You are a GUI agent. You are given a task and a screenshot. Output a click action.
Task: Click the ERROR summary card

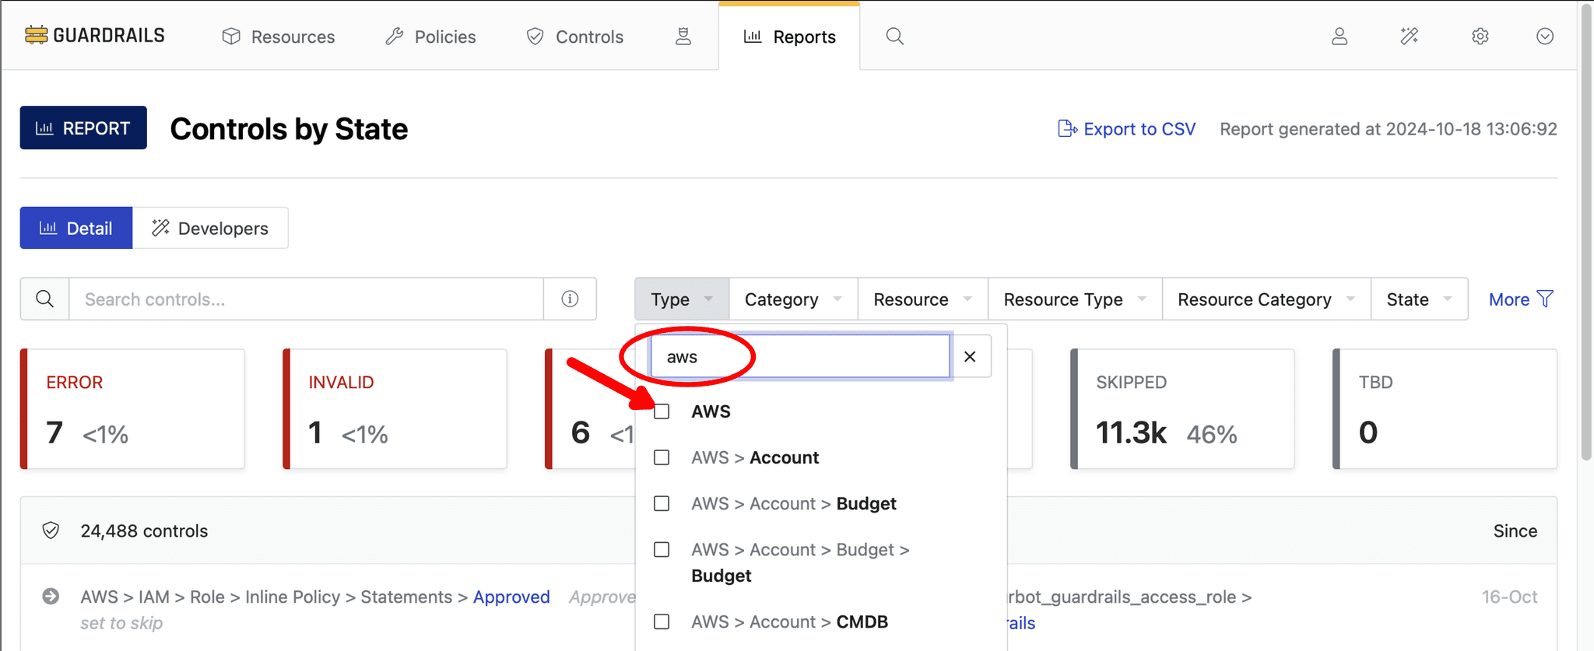click(x=132, y=409)
